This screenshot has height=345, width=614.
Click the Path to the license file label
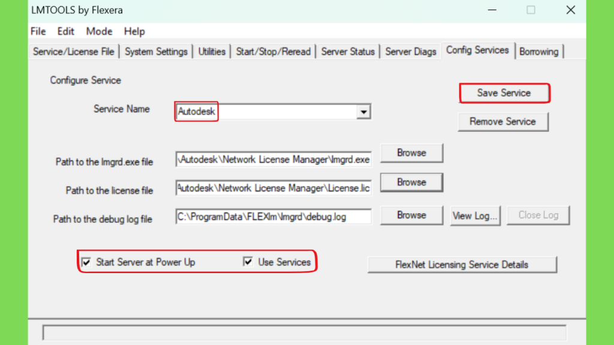[109, 190]
